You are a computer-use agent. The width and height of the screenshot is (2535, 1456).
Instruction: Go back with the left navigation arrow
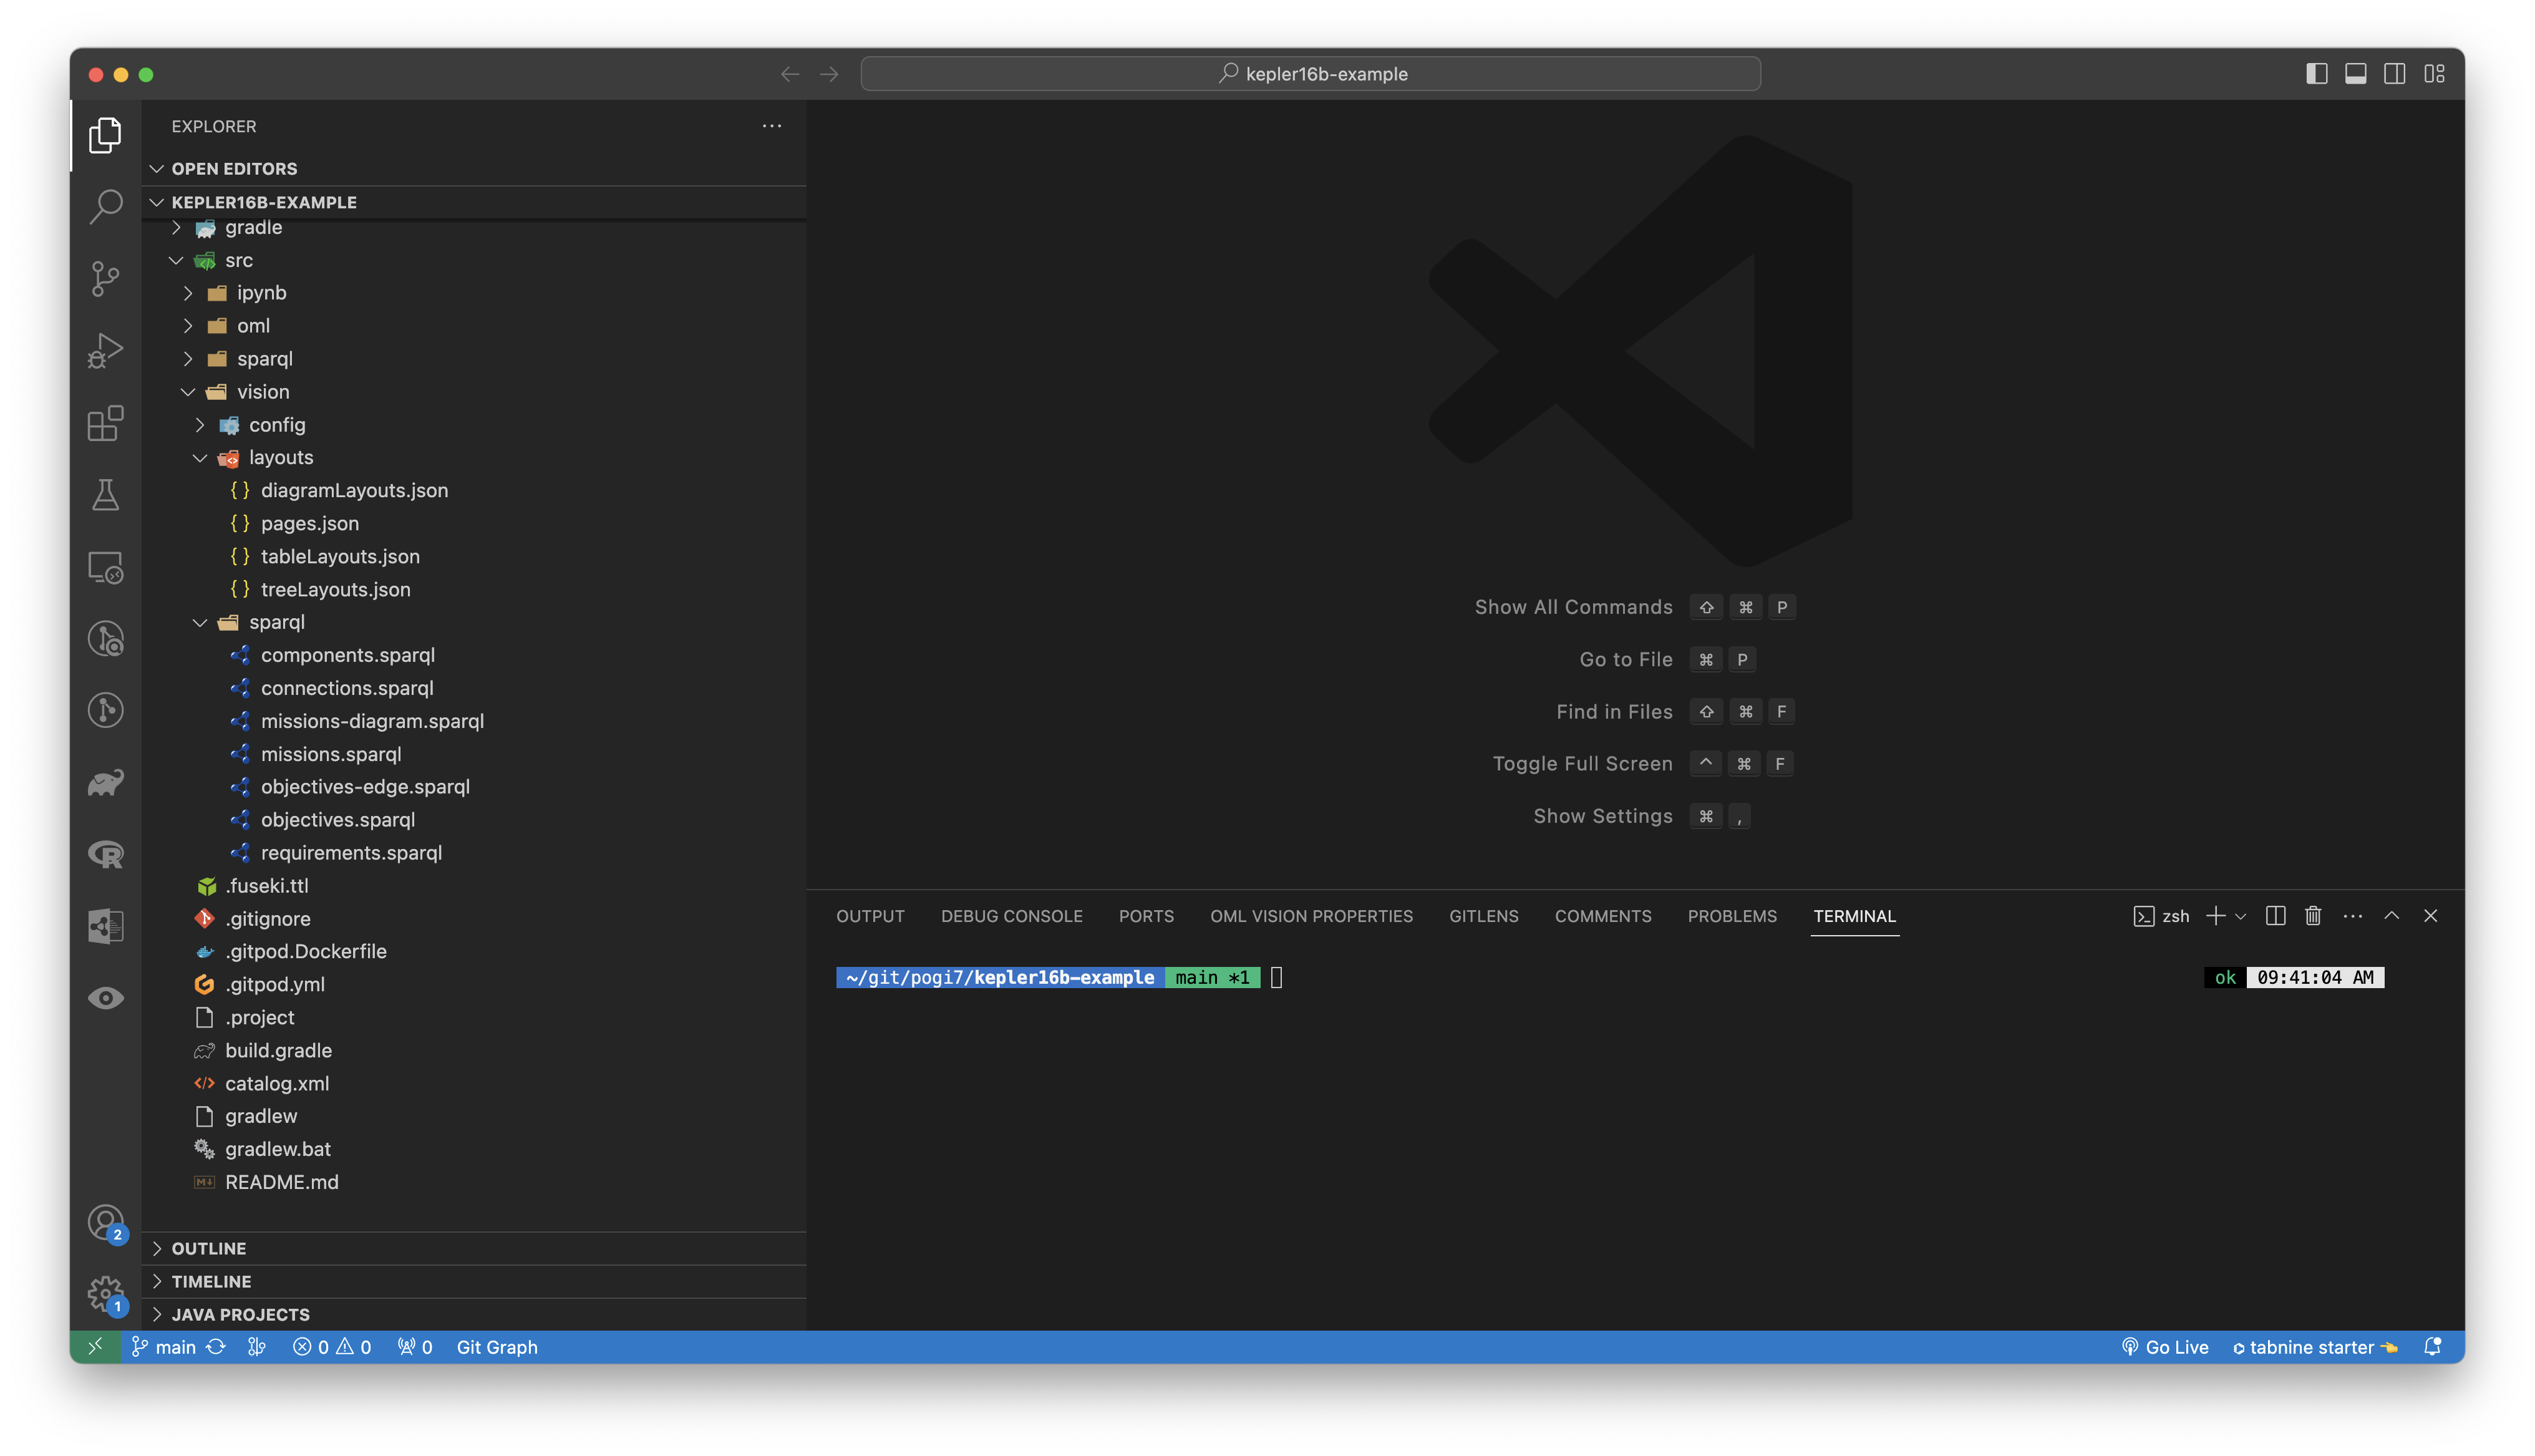790,74
